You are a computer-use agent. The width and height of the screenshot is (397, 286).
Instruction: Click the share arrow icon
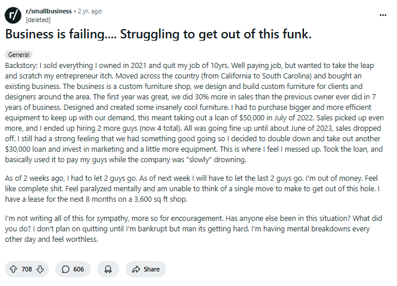(136, 269)
